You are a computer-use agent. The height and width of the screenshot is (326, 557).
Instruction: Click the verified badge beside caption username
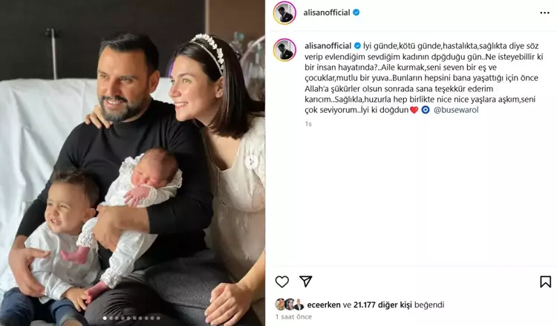tap(357, 46)
